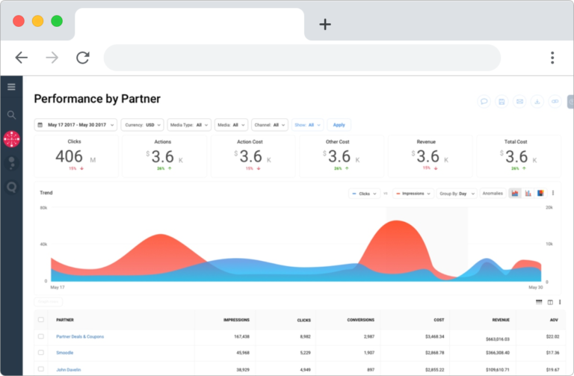Open the pink network hub sidebar icon

click(x=12, y=139)
